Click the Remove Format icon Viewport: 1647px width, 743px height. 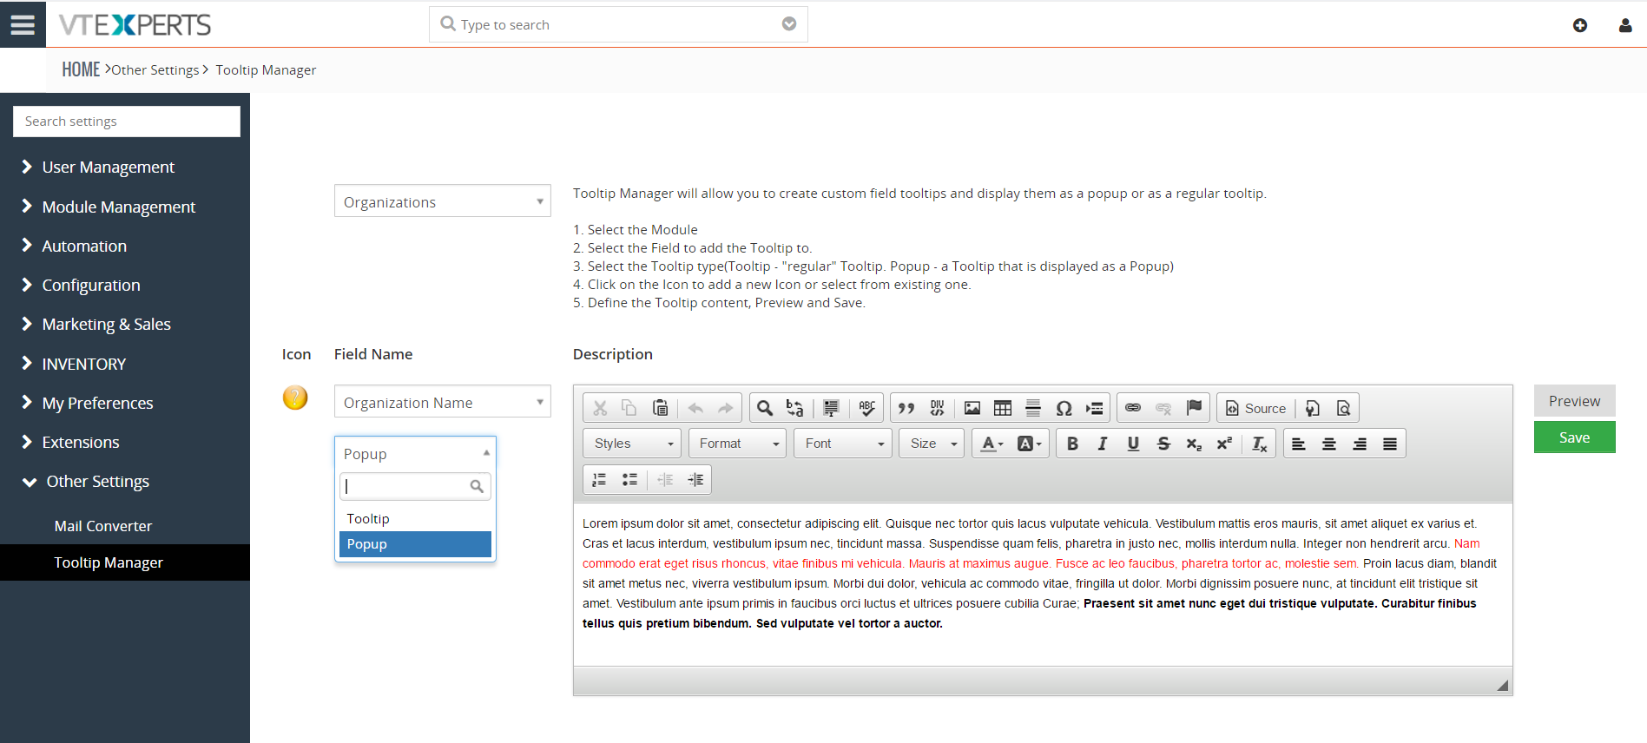[x=1260, y=444]
